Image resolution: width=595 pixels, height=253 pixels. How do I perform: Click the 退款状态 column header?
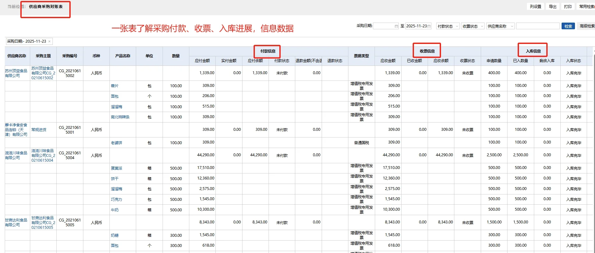coord(335,61)
